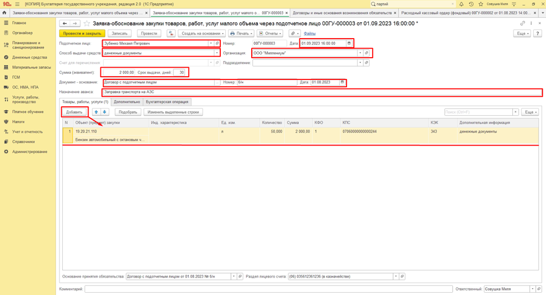546x295 pixels.
Task: Open picker (…) for Документ-основание field
Action: point(218,82)
